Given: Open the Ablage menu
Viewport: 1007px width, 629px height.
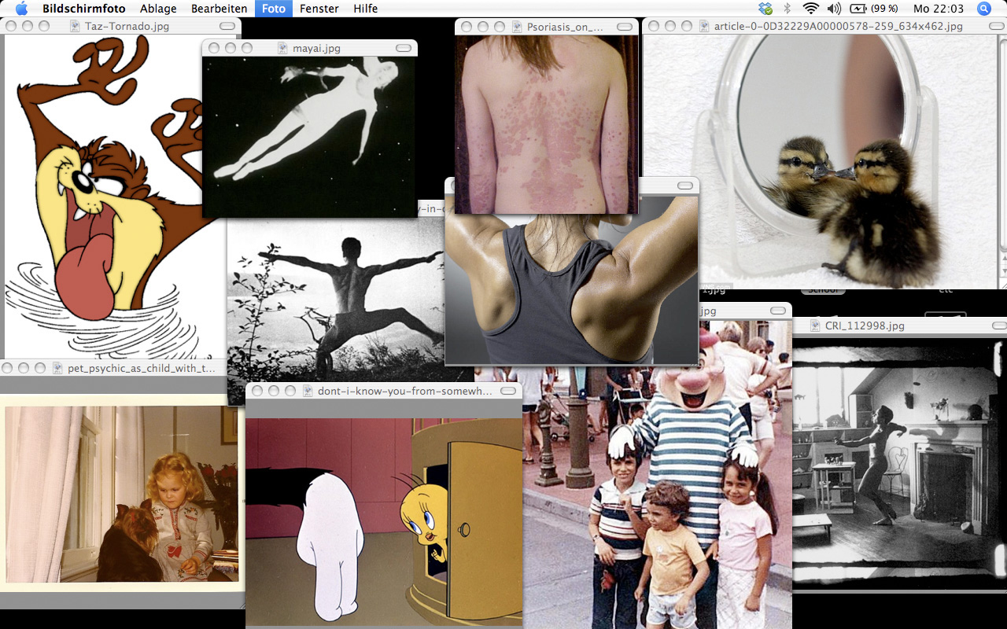Looking at the screenshot, I should (158, 9).
